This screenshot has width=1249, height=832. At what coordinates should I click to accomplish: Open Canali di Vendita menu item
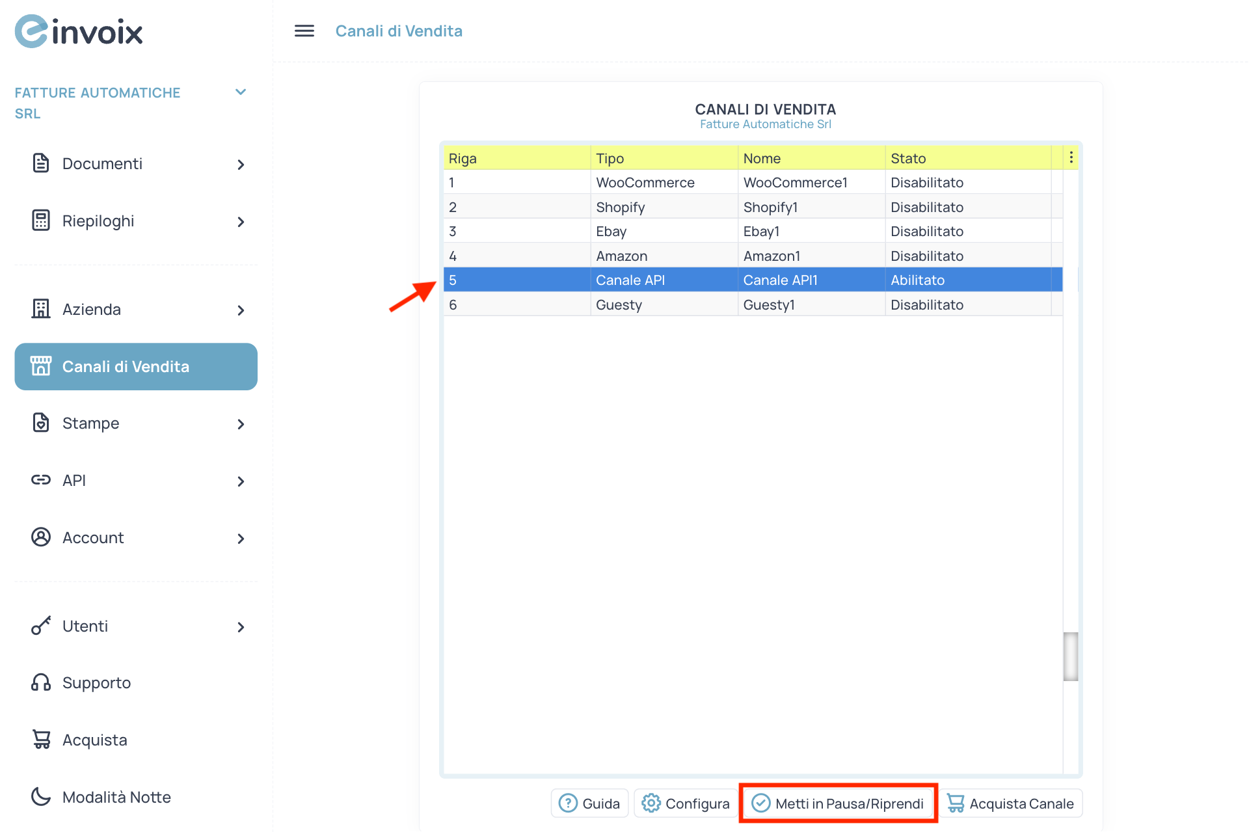pyautogui.click(x=136, y=366)
